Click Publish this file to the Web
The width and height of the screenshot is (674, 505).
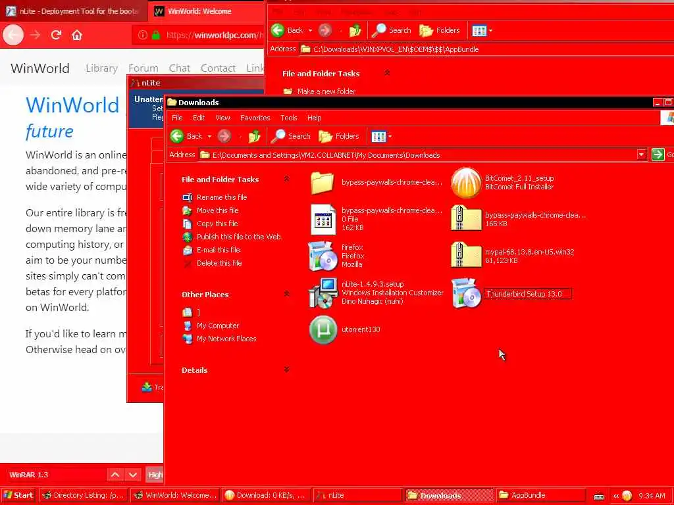238,237
